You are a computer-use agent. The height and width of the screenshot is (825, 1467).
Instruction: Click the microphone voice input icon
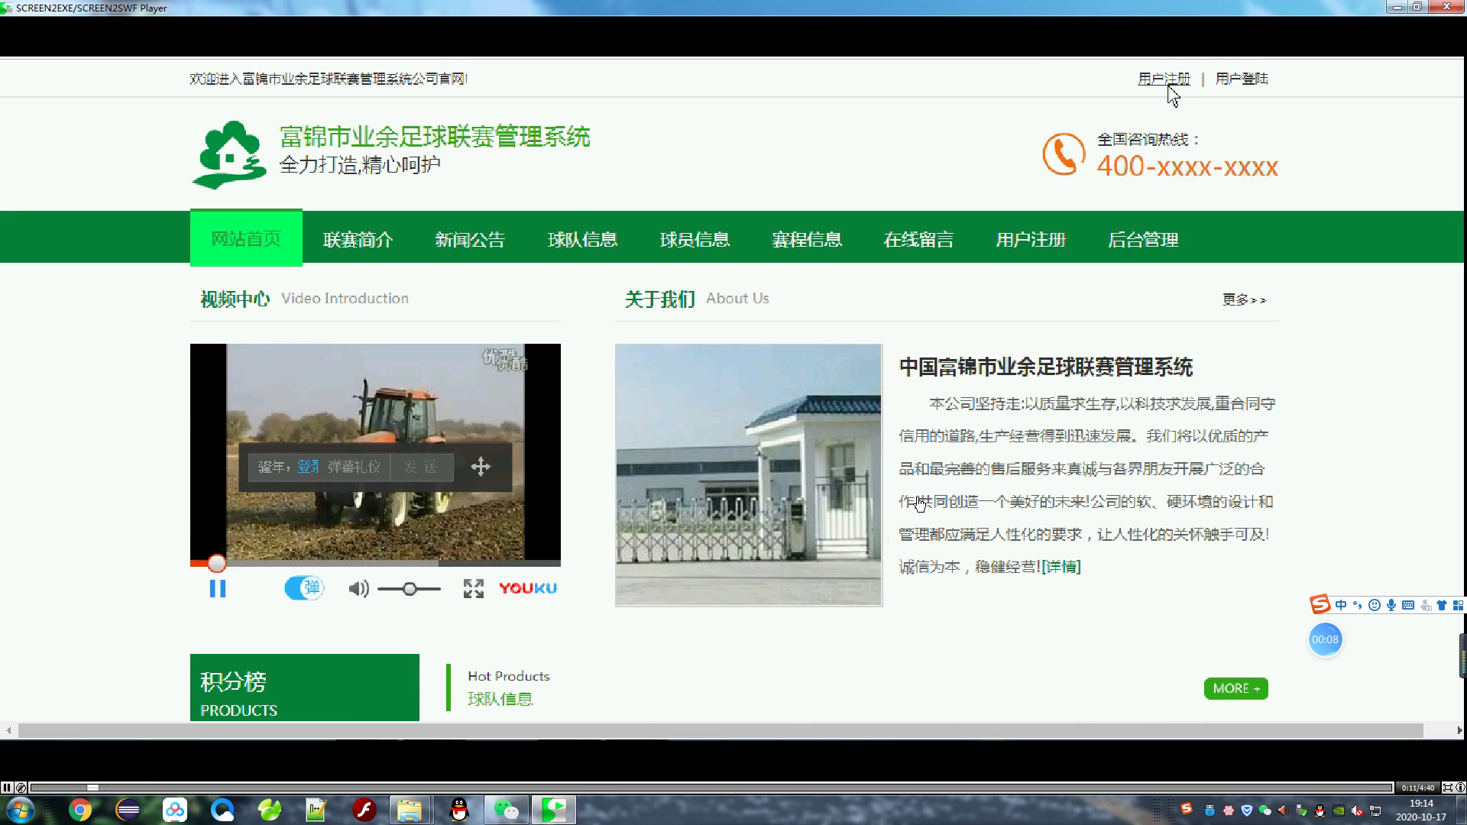(1391, 605)
